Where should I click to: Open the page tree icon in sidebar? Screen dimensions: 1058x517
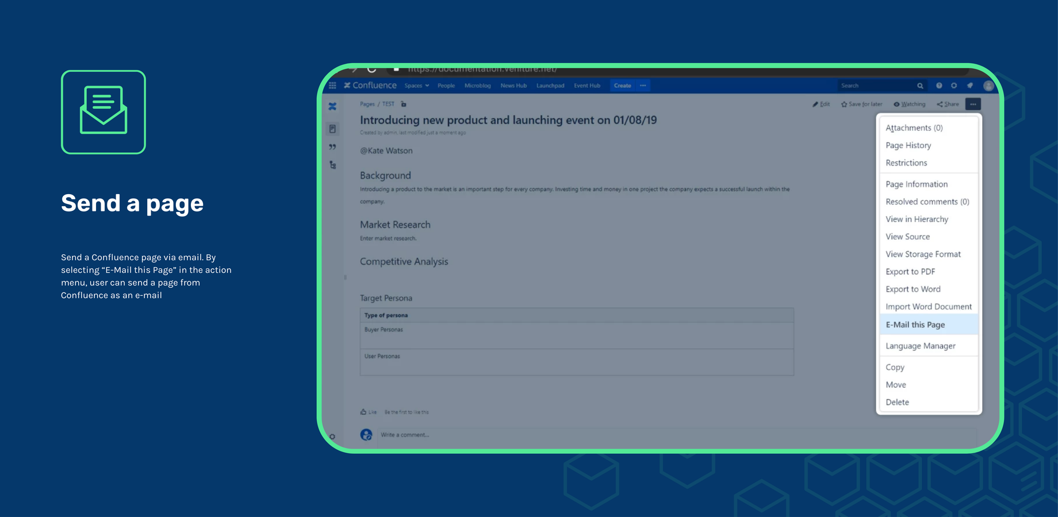[x=332, y=165]
